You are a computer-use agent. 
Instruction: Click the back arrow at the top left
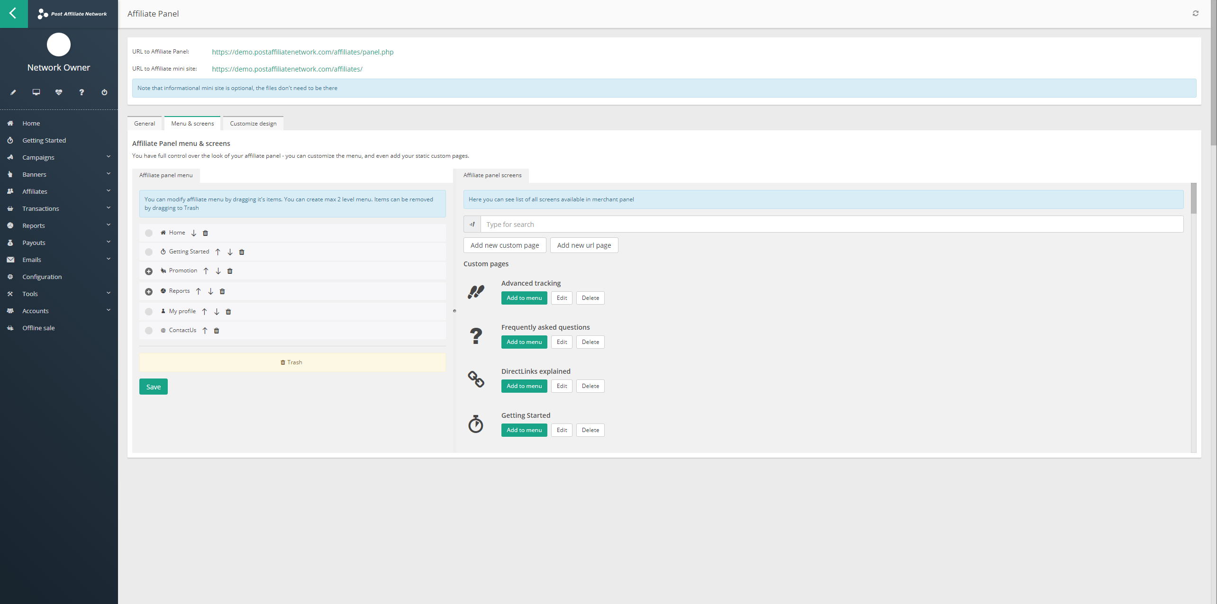13,14
